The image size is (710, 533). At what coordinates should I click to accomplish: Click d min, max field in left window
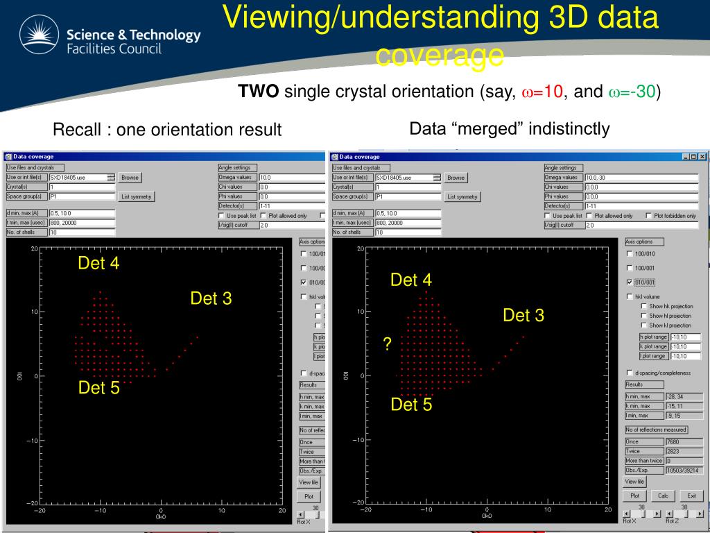82,213
